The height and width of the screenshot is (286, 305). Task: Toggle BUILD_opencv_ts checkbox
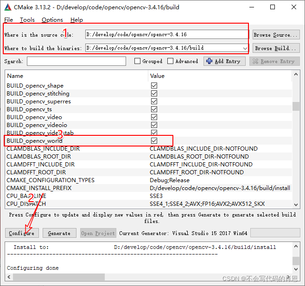[x=154, y=109]
